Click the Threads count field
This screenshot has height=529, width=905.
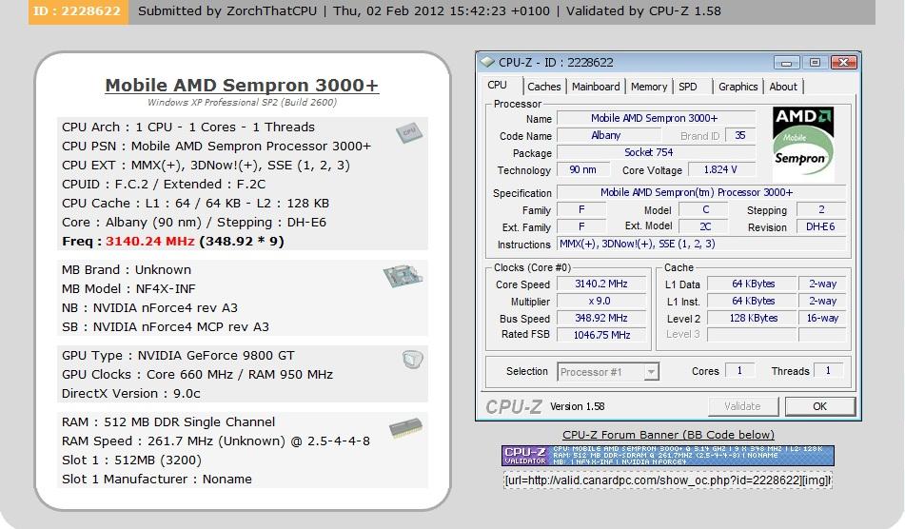tap(828, 370)
